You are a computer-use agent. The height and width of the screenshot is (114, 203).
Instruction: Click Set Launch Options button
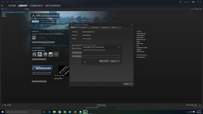77,53
